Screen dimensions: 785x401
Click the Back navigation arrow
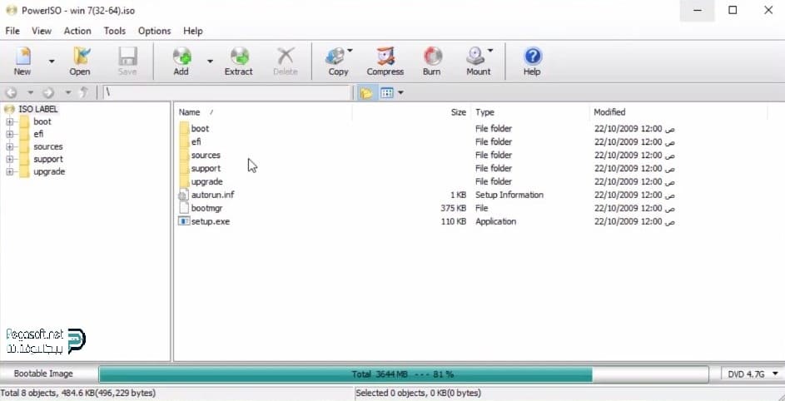(11, 93)
